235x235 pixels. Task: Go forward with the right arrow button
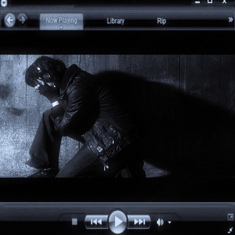coord(22,20)
